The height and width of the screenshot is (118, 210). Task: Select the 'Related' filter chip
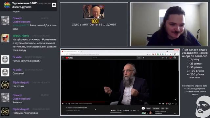(148, 108)
